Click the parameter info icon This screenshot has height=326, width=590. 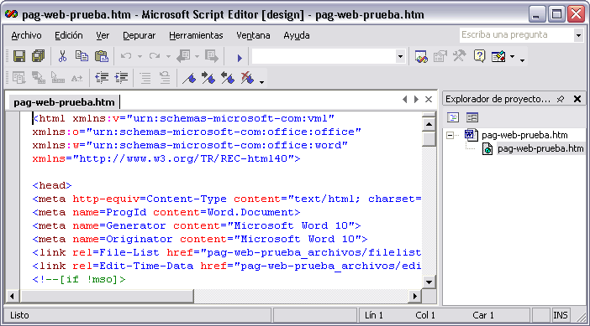(39, 78)
